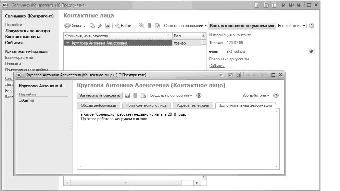The width and height of the screenshot is (340, 191).
Task: Open the Найти... search in the list toolbar
Action: (x=125, y=26)
